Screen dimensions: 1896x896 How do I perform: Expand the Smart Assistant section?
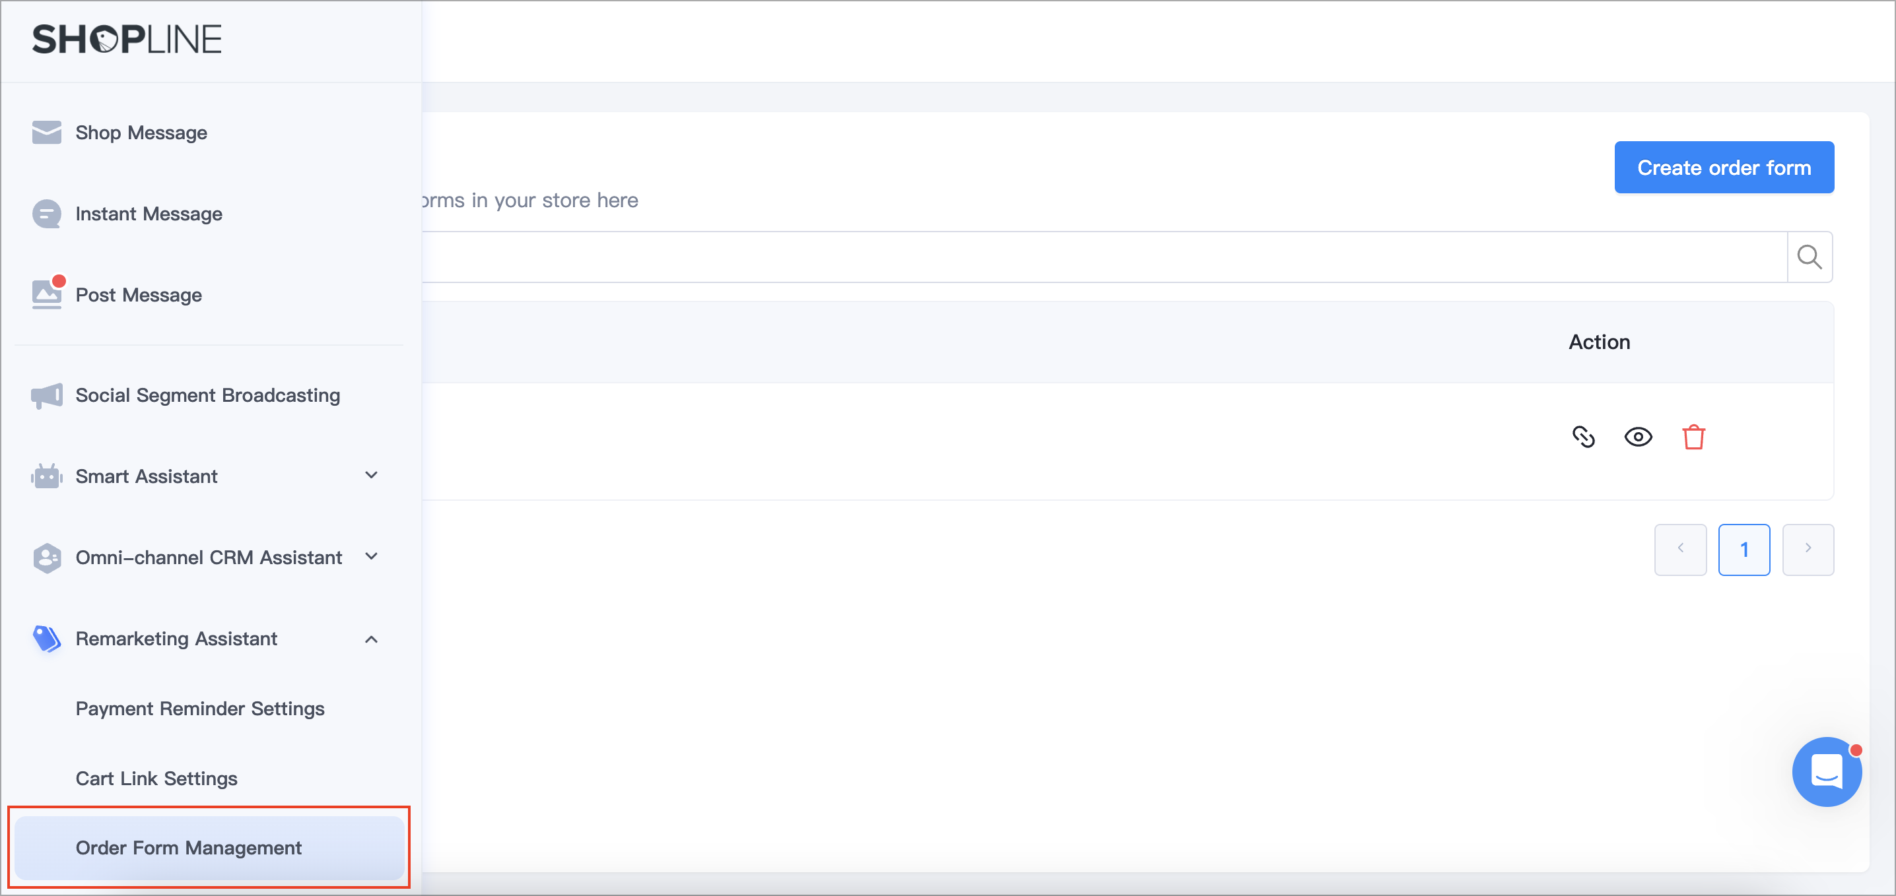coord(372,475)
